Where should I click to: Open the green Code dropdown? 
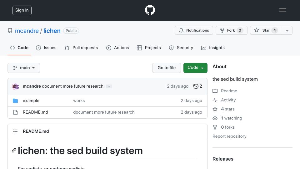pyautogui.click(x=195, y=68)
